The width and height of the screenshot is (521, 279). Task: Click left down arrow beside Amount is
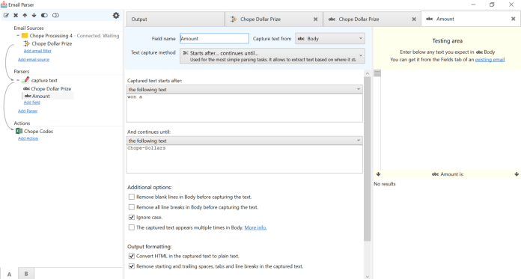[x=378, y=174]
